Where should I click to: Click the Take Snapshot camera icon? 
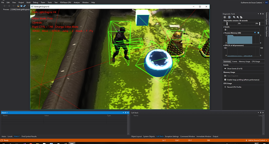click(x=225, y=76)
